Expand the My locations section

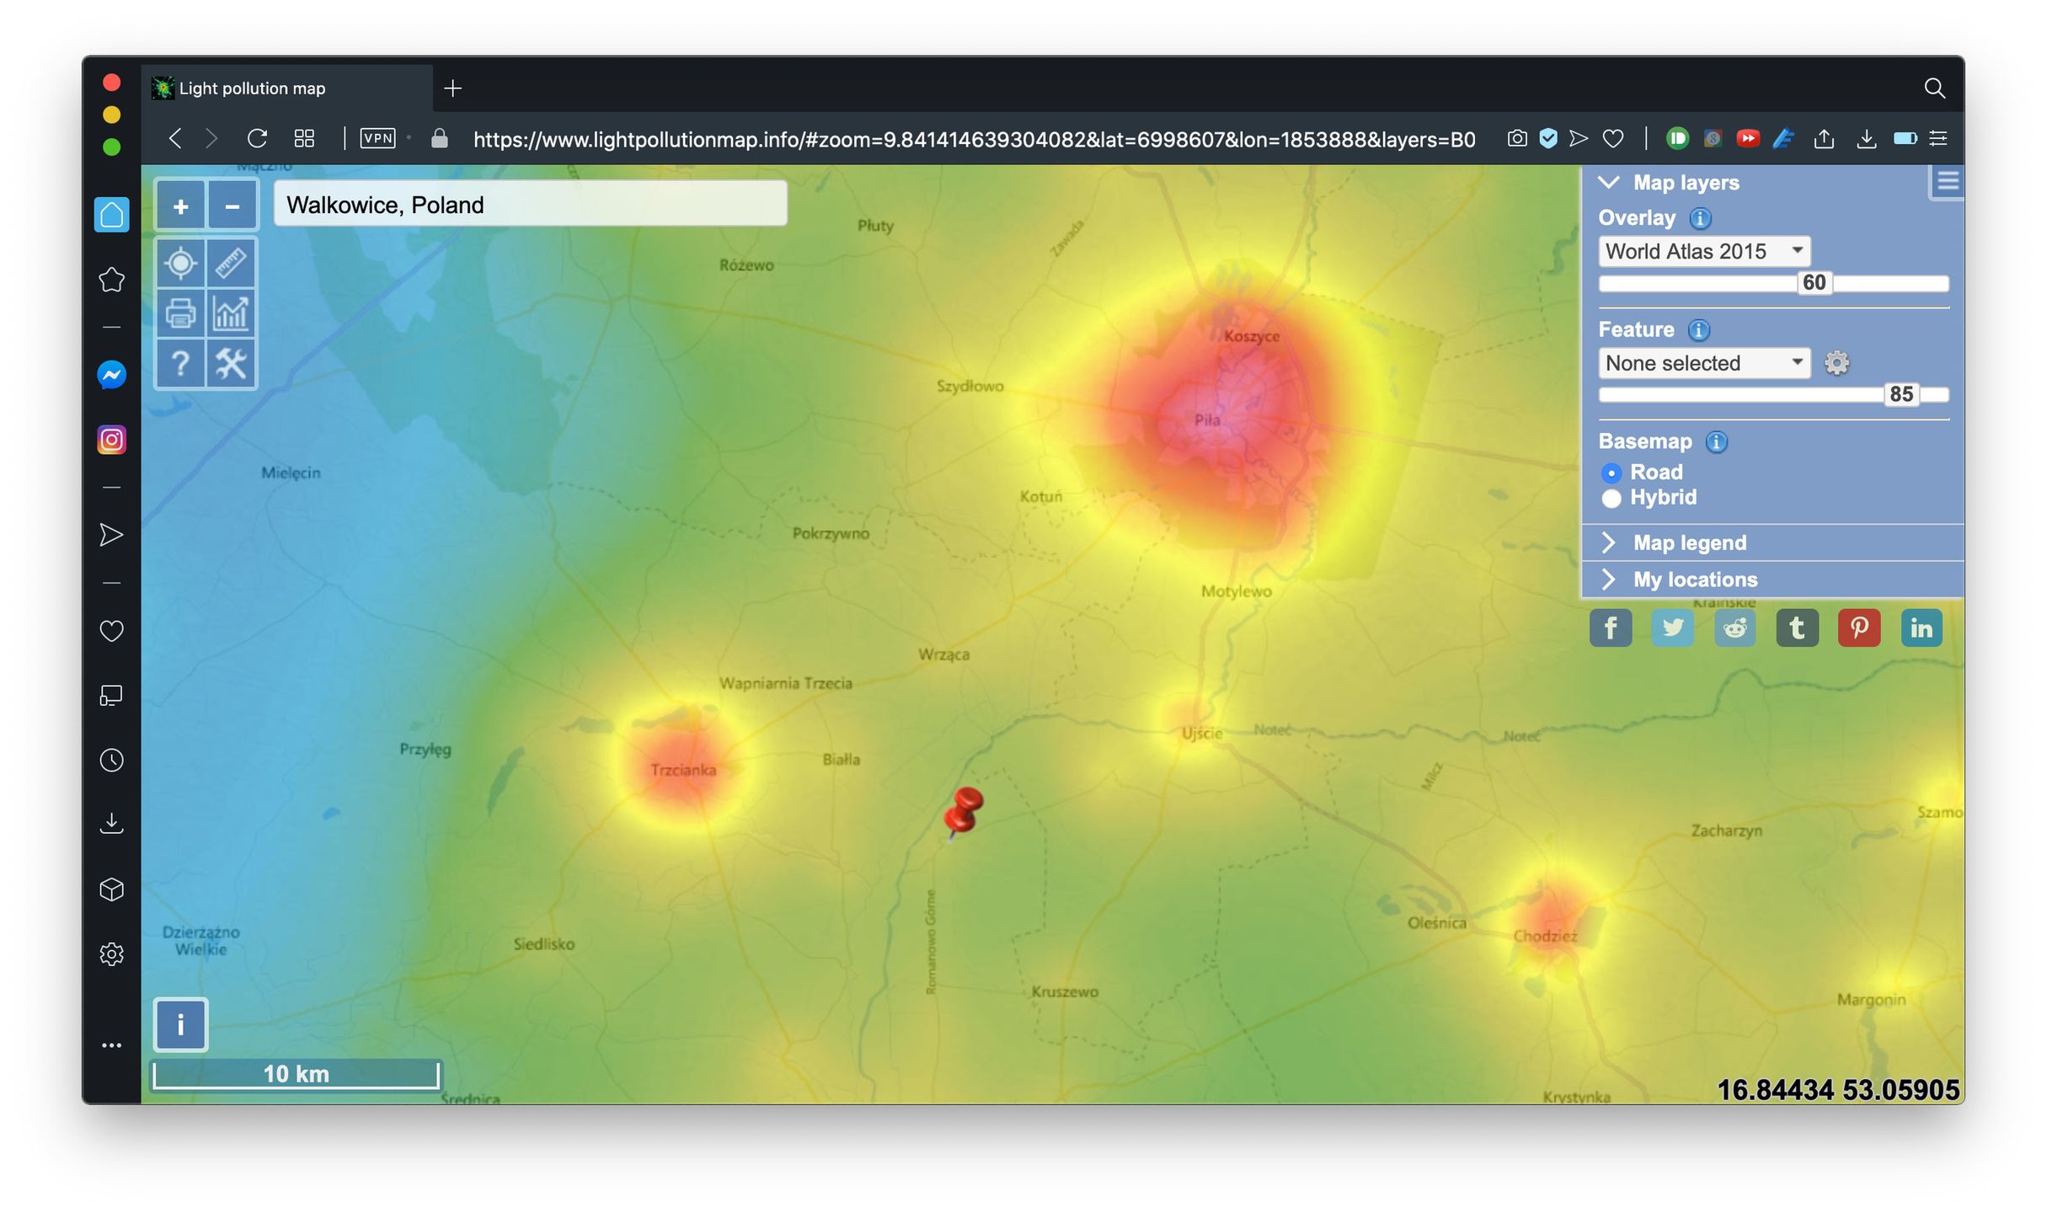pyautogui.click(x=1694, y=580)
